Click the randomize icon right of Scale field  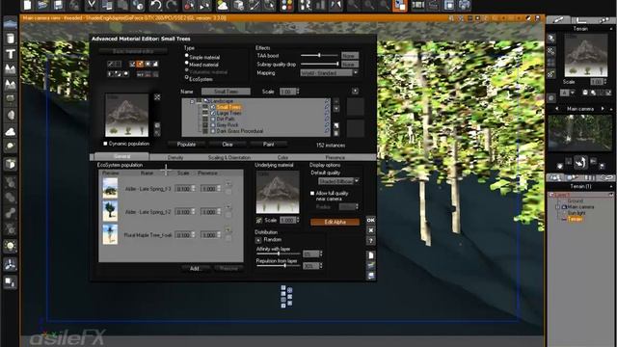pyautogui.click(x=355, y=92)
